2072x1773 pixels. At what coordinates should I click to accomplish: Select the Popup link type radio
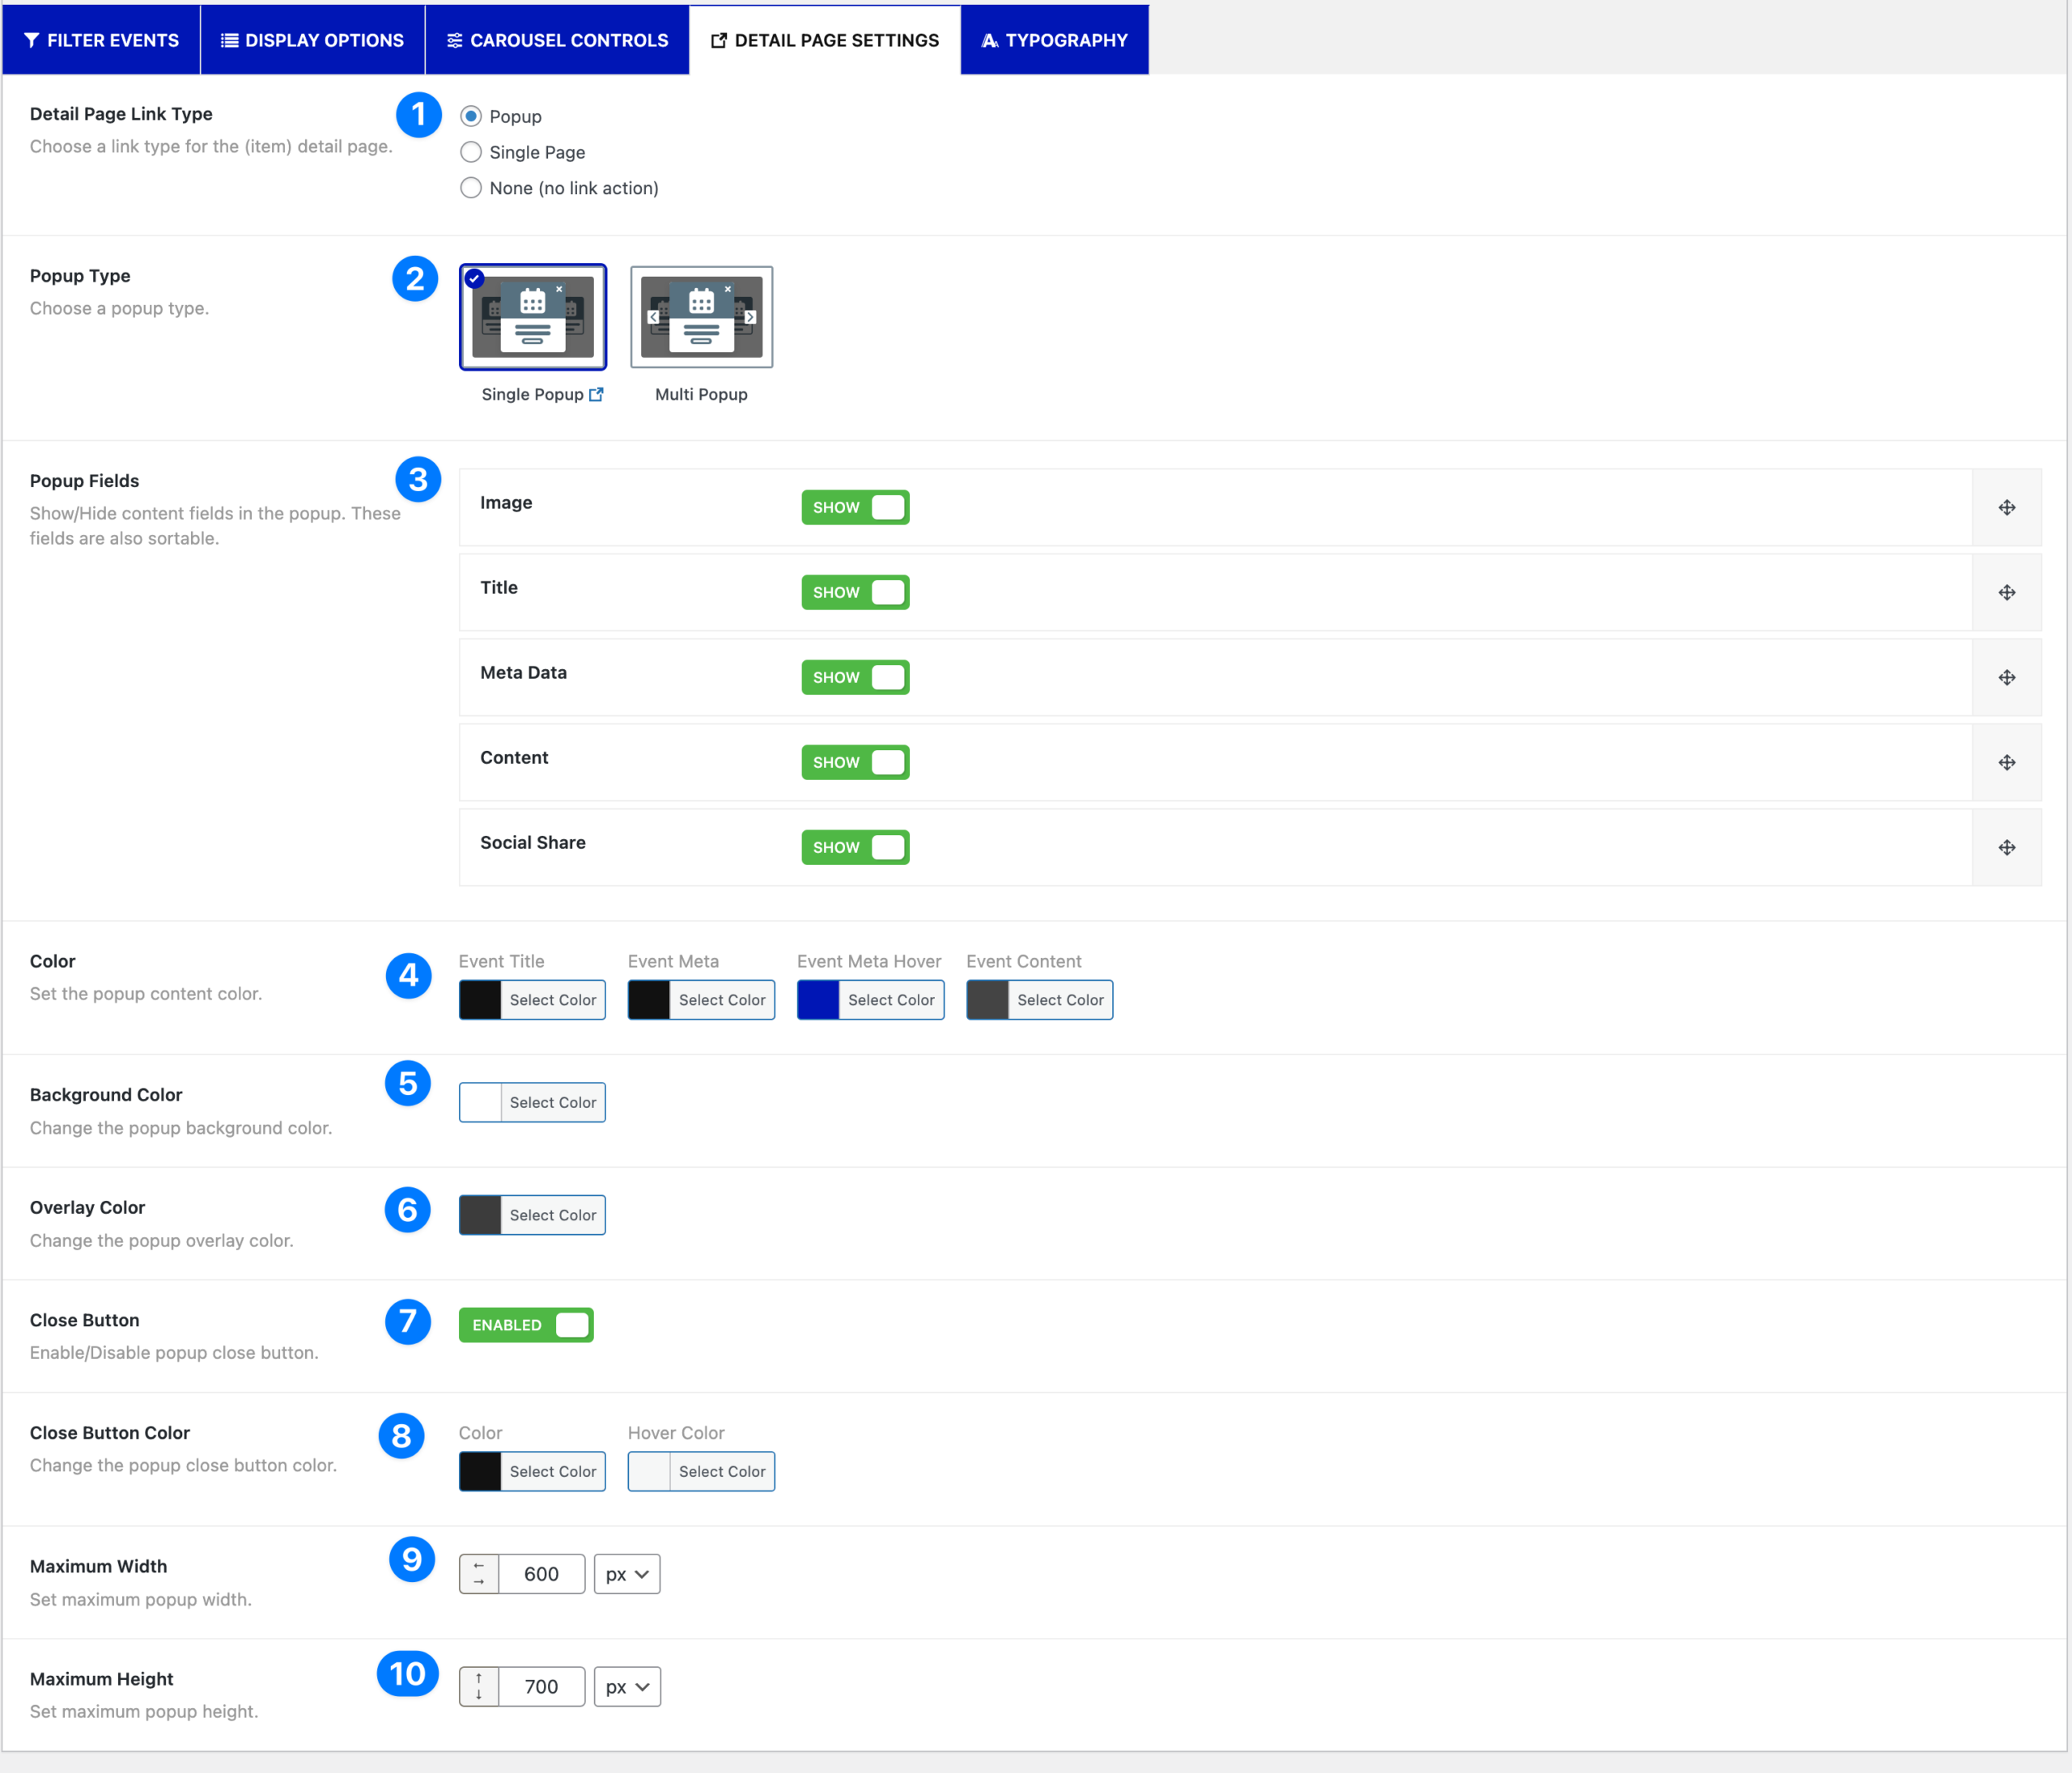coord(471,116)
